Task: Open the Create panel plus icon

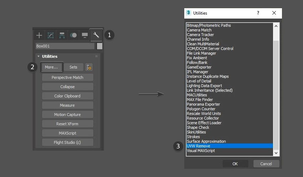Action: click(x=39, y=35)
